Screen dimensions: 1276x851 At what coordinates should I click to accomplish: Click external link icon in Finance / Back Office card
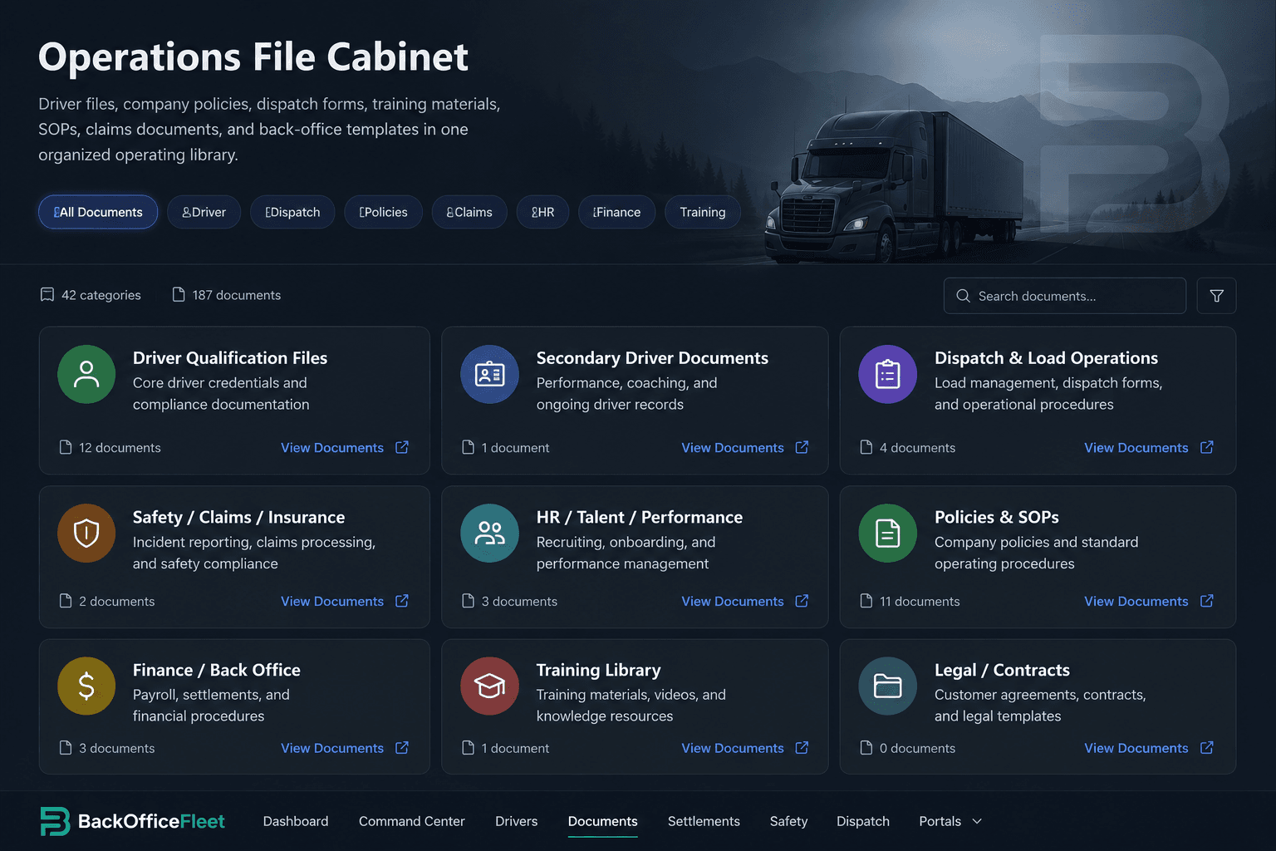pos(402,748)
